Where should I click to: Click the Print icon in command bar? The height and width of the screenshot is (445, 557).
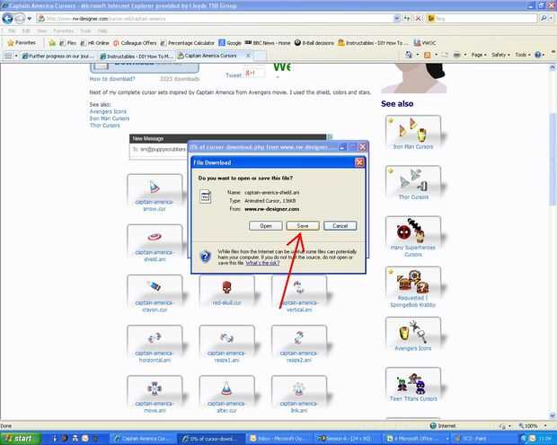(x=456, y=55)
